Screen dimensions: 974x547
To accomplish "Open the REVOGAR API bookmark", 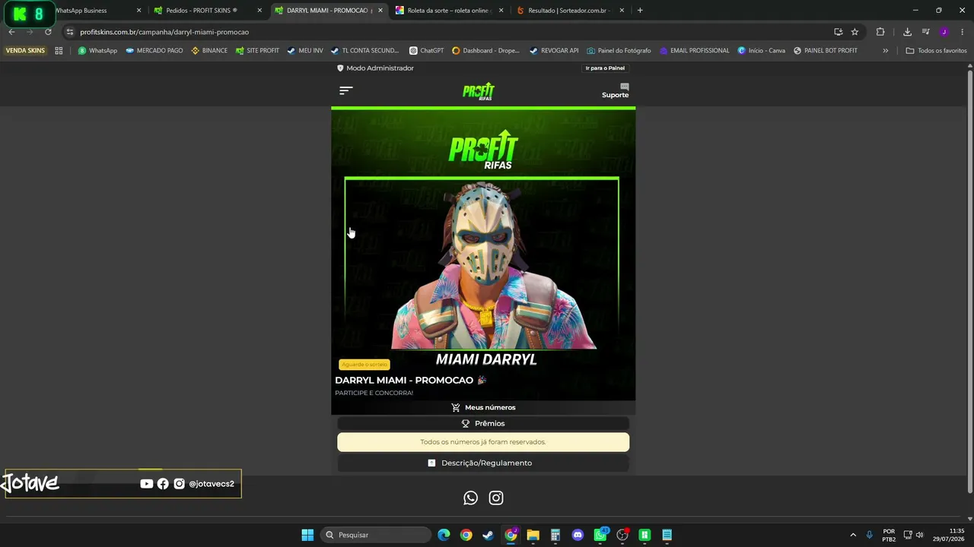I will (554, 51).
